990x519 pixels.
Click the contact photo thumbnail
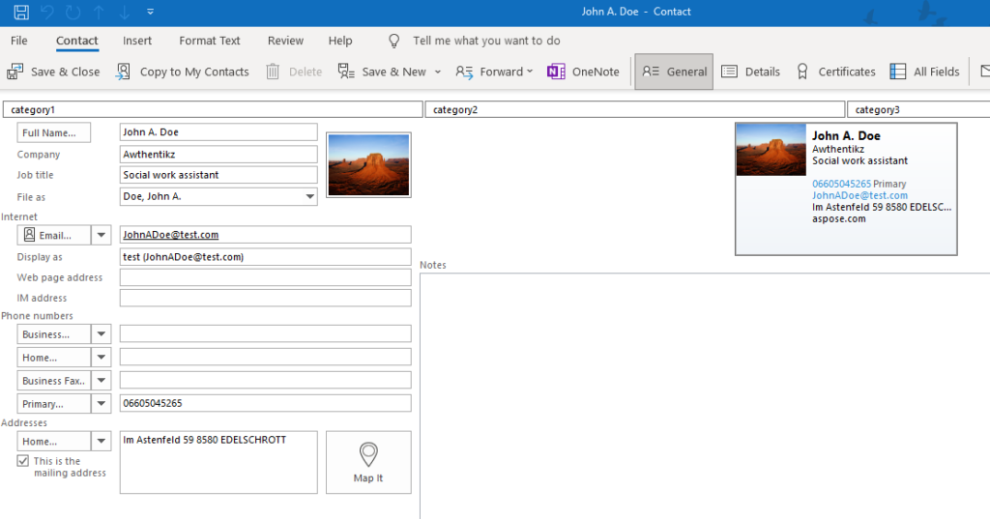coord(368,164)
